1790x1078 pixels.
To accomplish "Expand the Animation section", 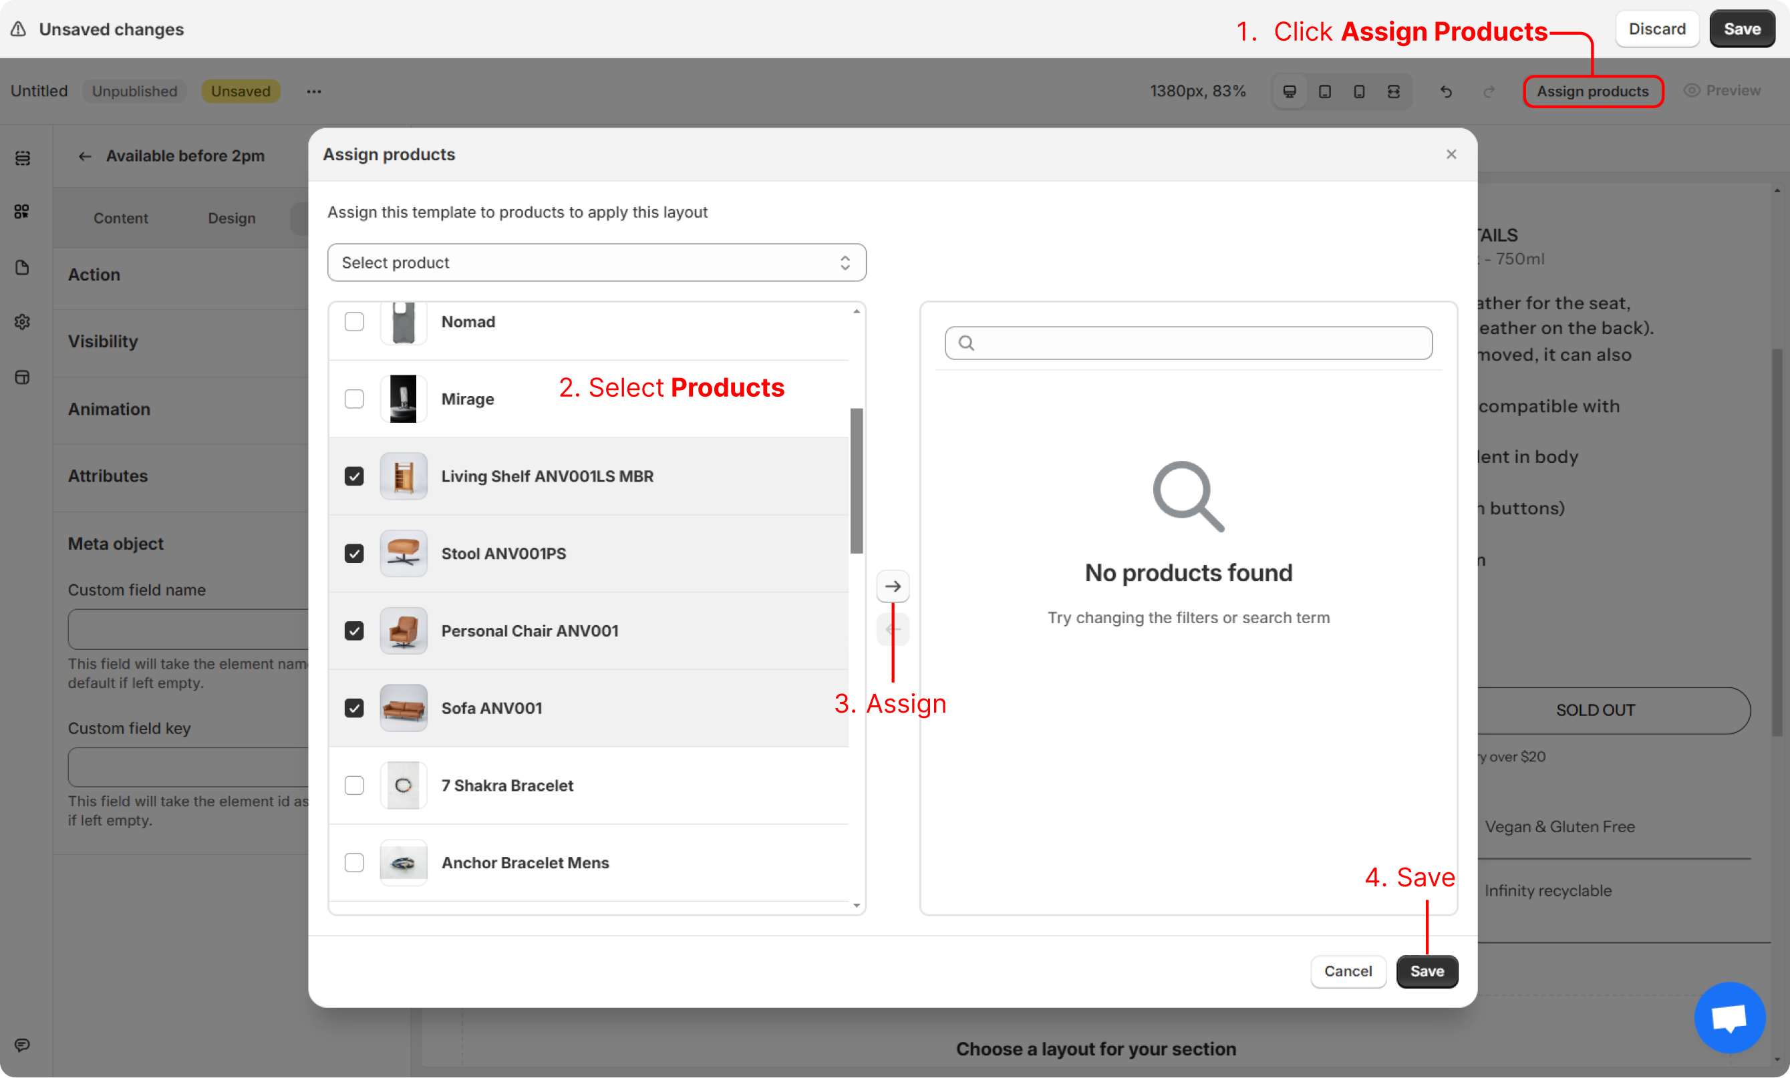I will click(x=109, y=409).
